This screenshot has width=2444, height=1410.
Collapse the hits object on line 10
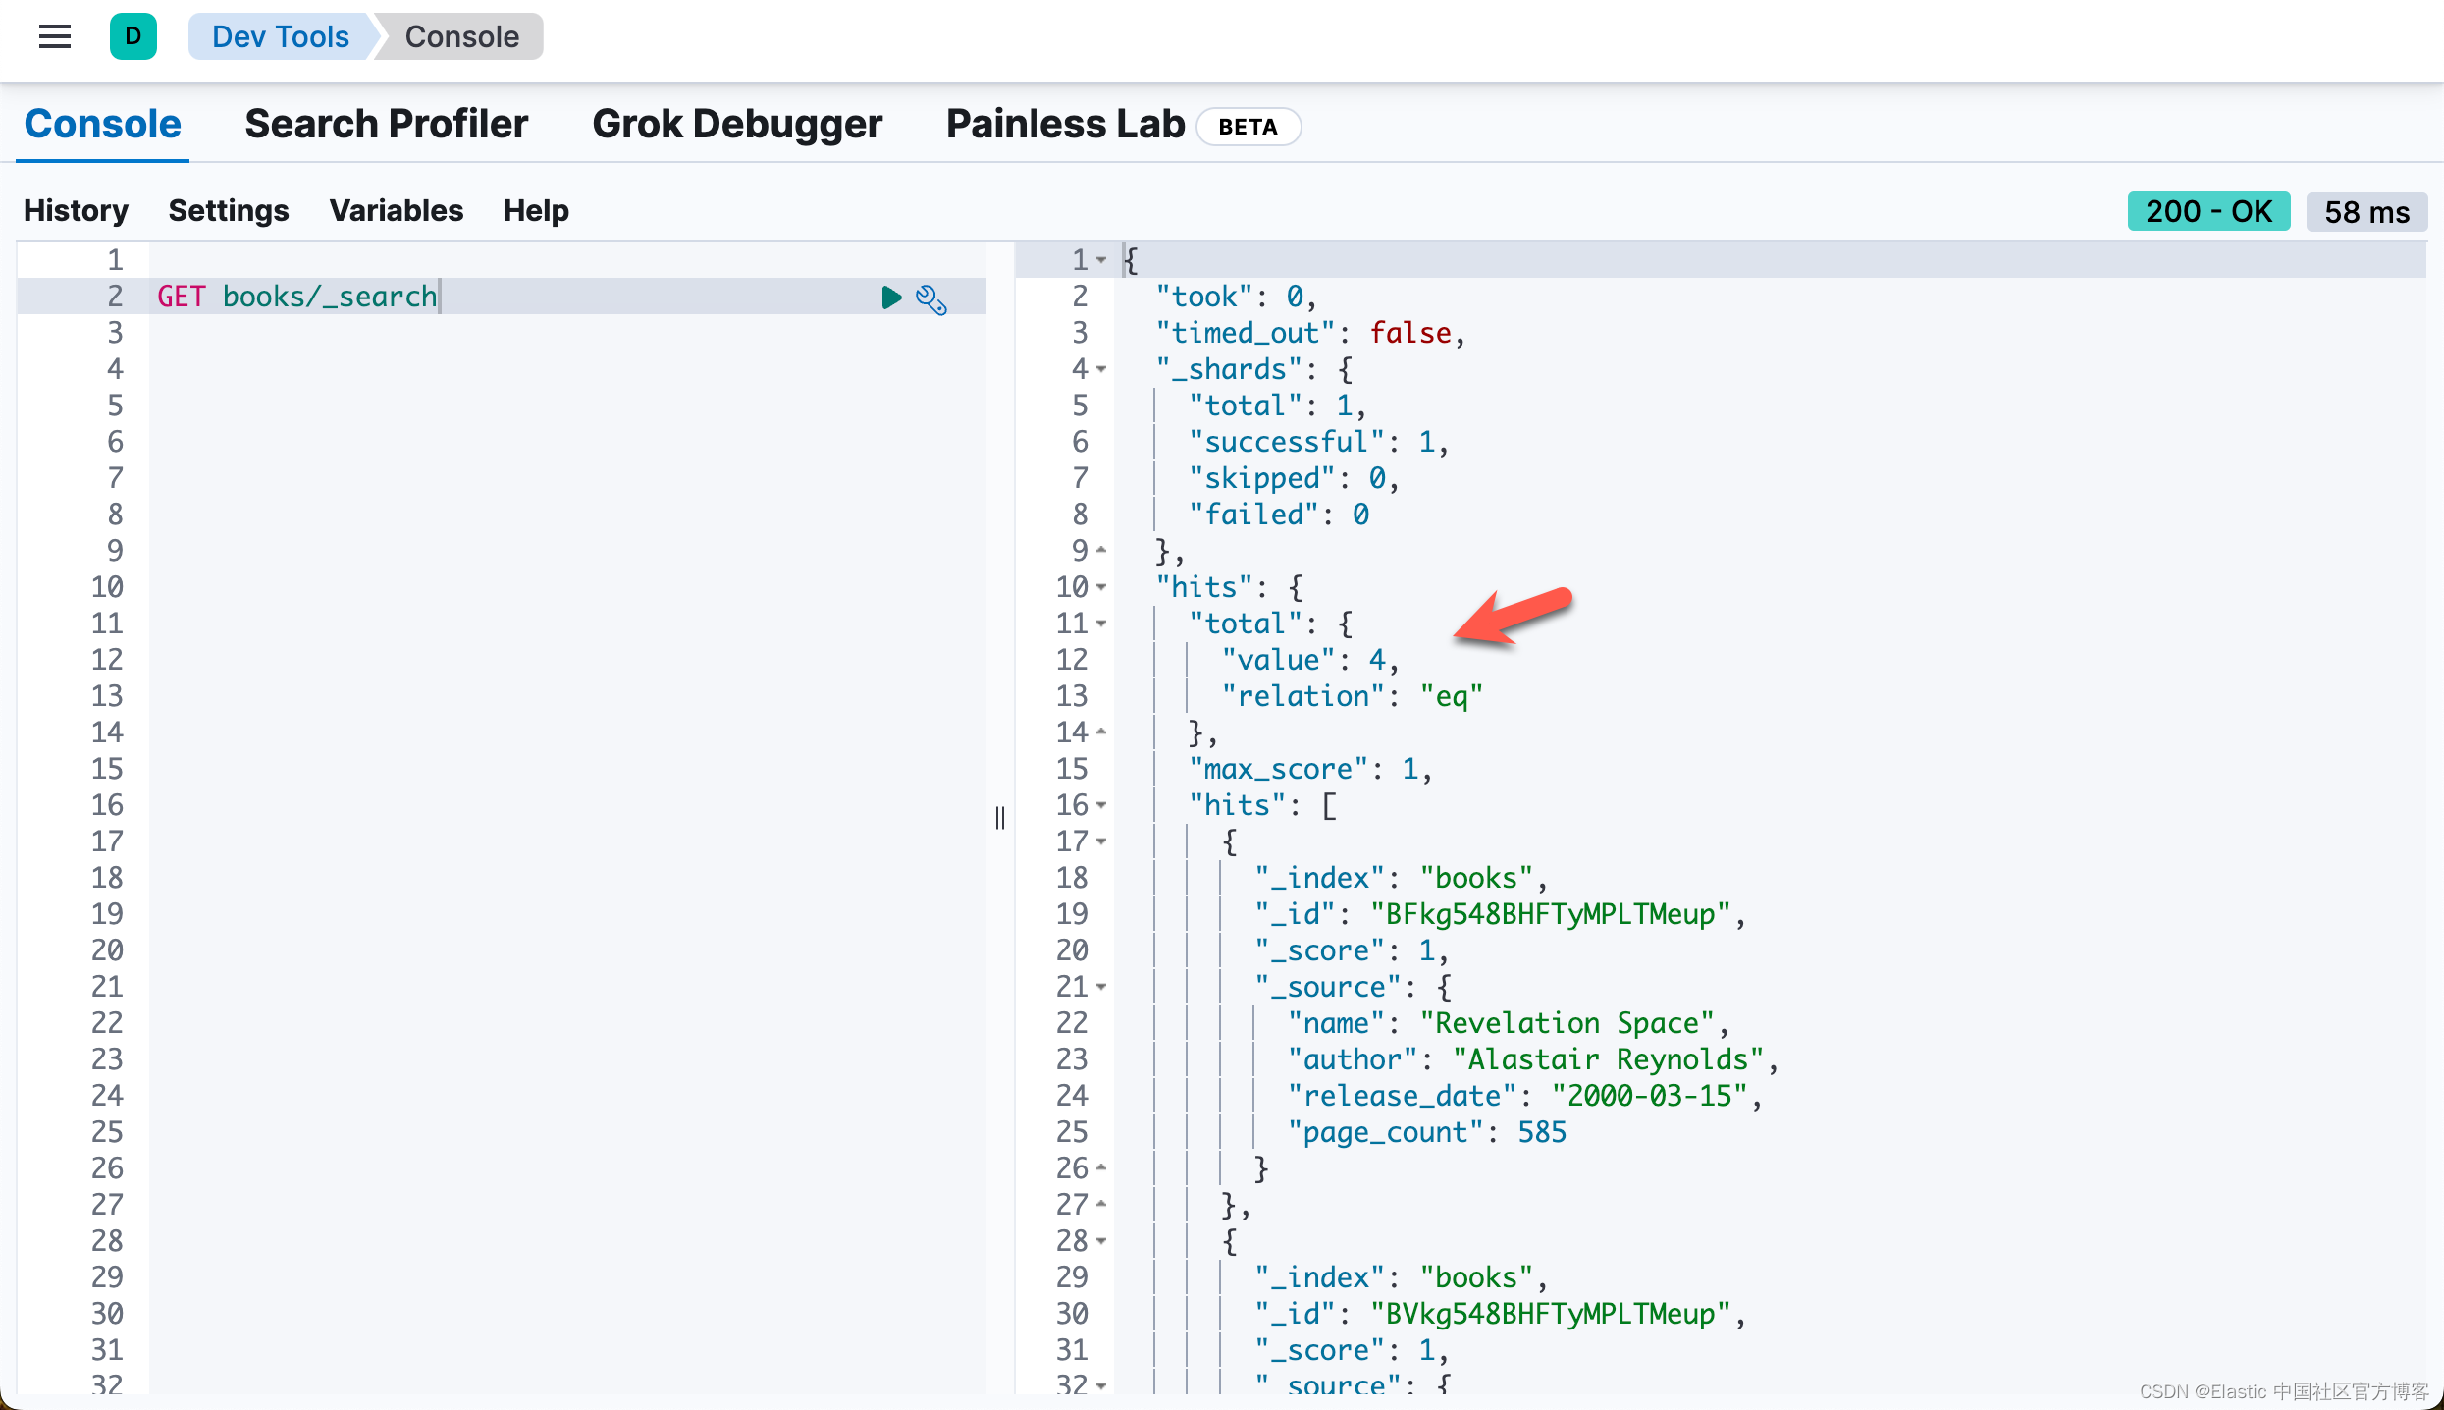pos(1102,587)
